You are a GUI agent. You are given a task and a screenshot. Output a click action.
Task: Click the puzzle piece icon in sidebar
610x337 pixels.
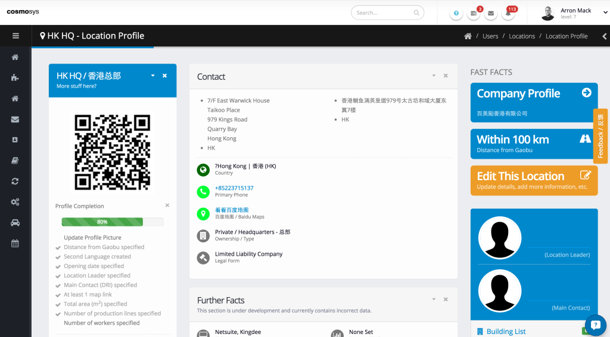point(15,78)
